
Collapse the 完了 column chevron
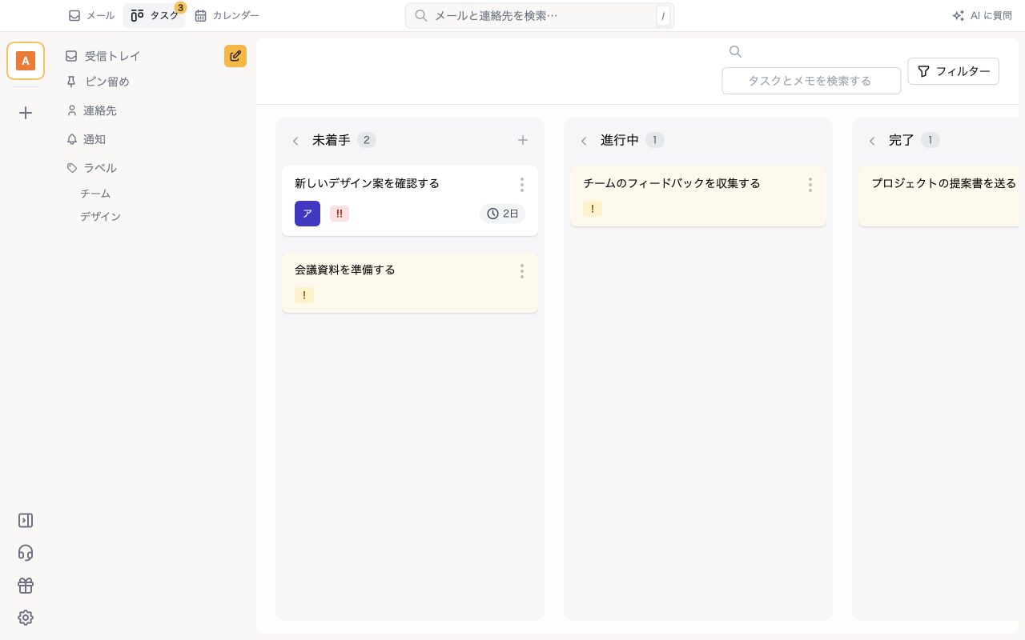click(872, 141)
